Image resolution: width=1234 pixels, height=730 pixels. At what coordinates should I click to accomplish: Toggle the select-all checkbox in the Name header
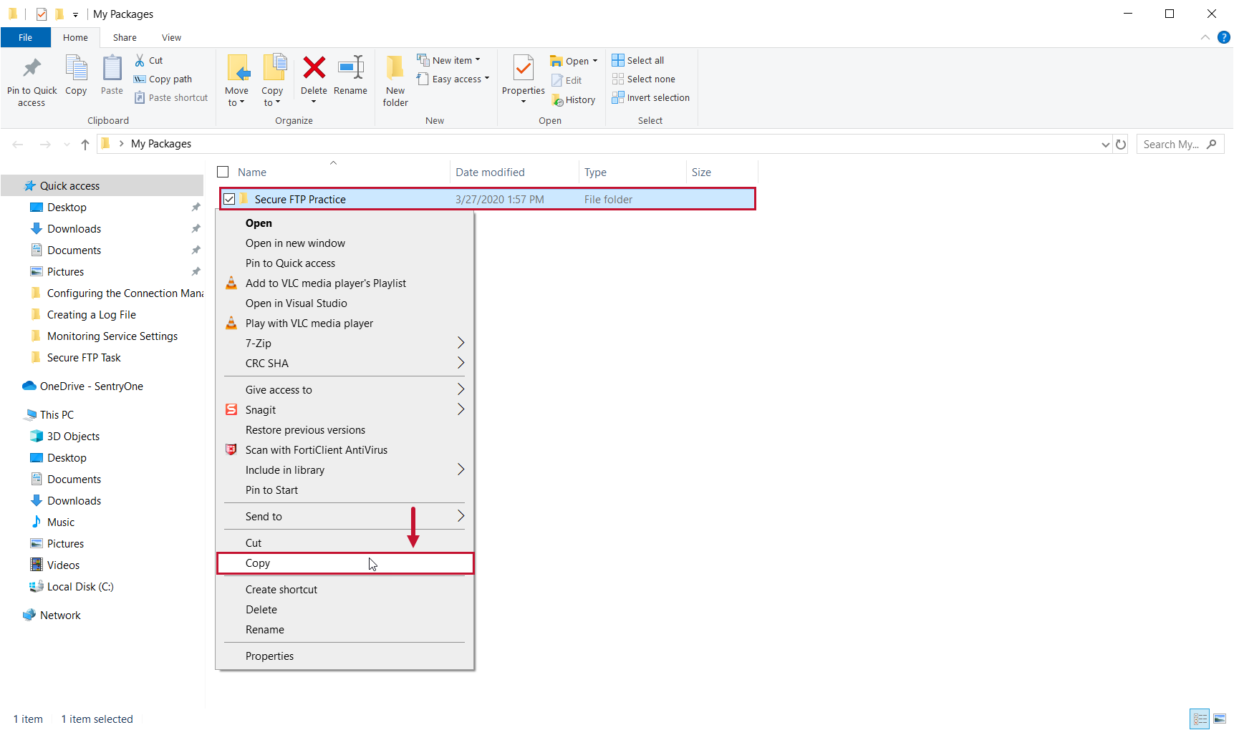click(223, 172)
